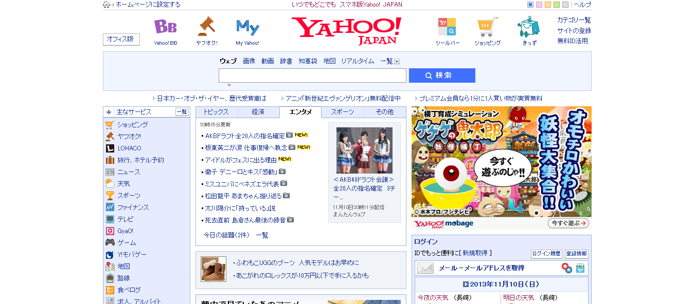Switch to the 経済 news tab
This screenshot has width=694, height=304.
click(258, 112)
